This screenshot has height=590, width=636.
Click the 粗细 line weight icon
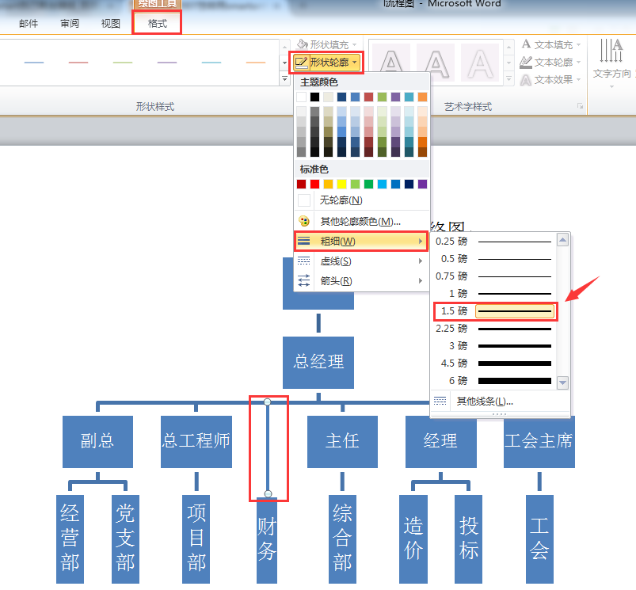[x=304, y=242]
